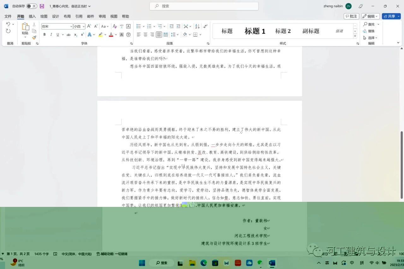
Task: Toggle justify alignment button
Action: click(159, 35)
